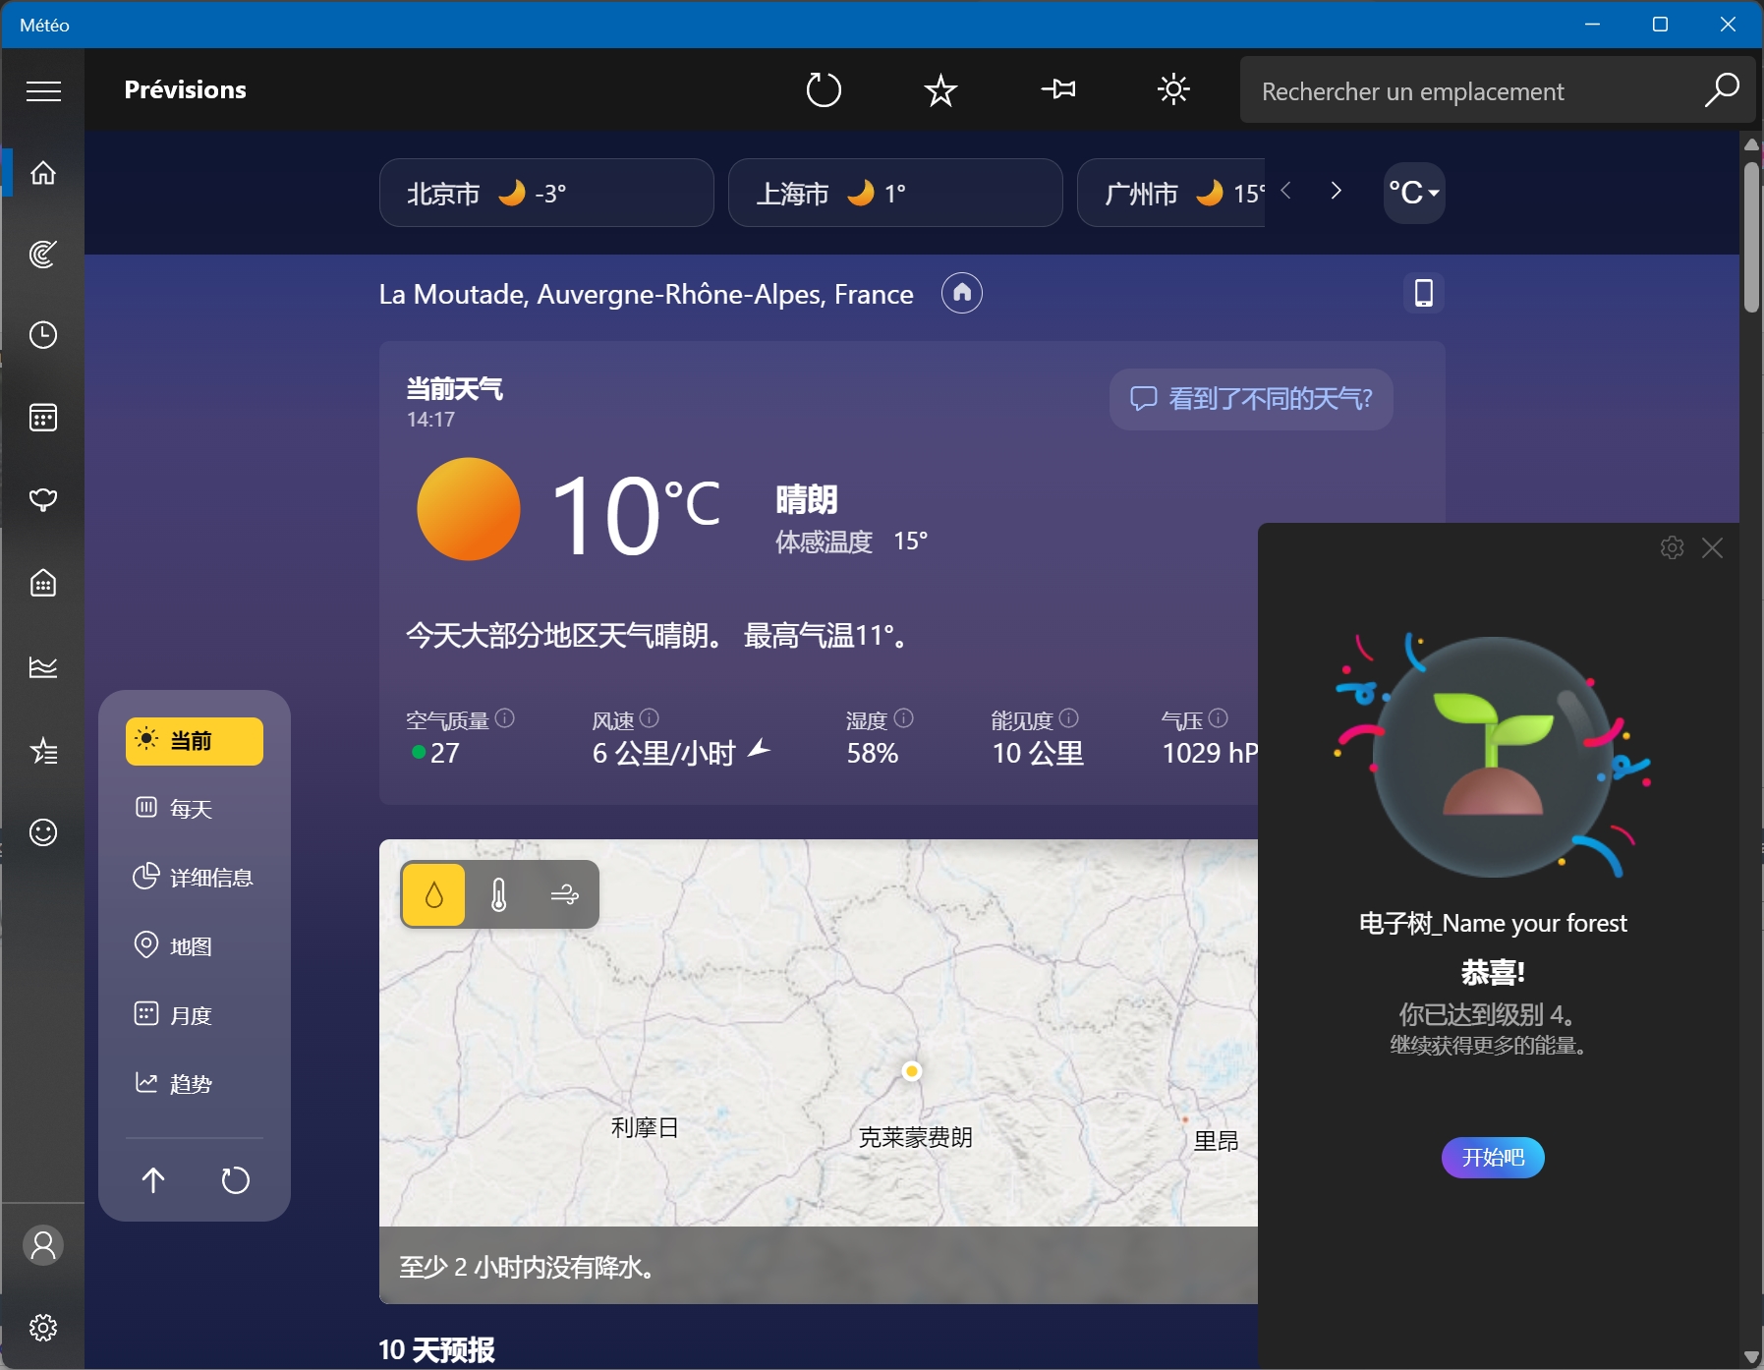Select the 月度 tab
Viewport: 1764px width, 1370px height.
(195, 1015)
